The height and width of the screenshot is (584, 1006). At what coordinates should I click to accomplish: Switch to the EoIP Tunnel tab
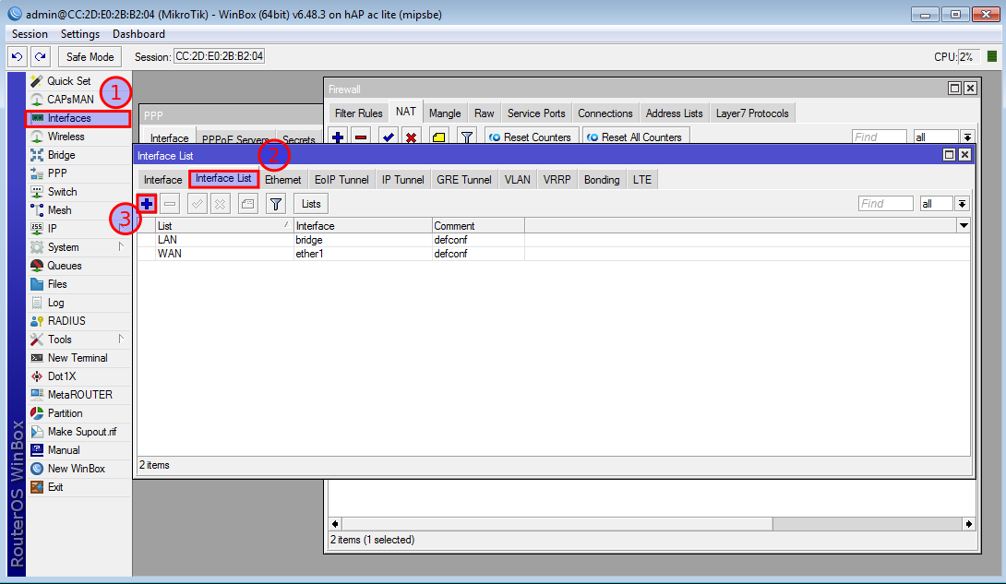[341, 180]
